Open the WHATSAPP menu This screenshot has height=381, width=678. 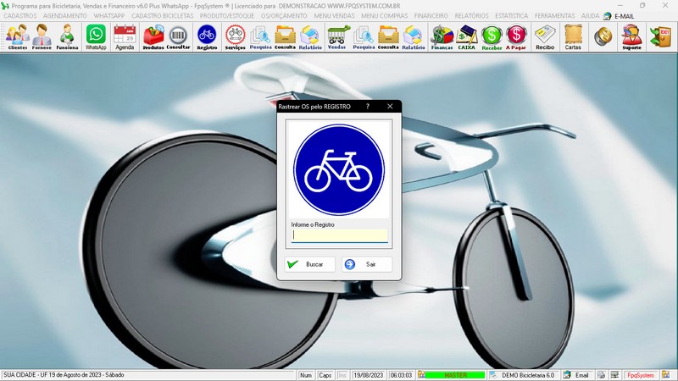[x=109, y=15]
